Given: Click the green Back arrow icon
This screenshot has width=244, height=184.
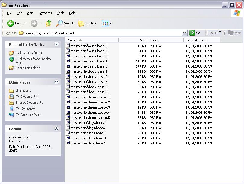Looking at the screenshot, I should pos(11,23).
